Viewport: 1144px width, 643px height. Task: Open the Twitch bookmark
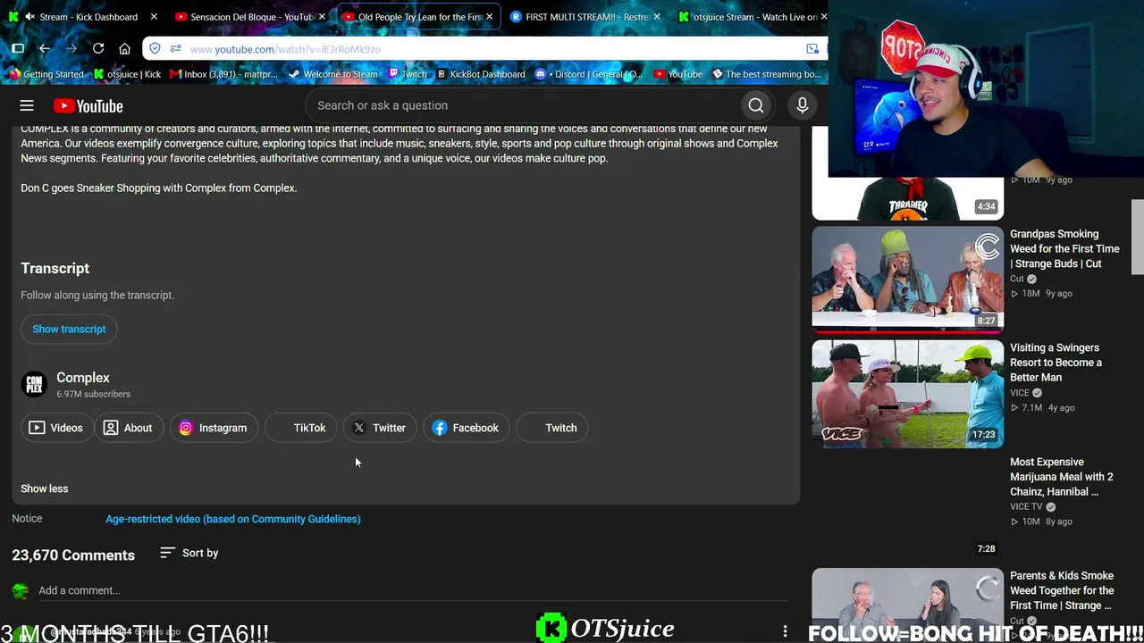pos(408,74)
